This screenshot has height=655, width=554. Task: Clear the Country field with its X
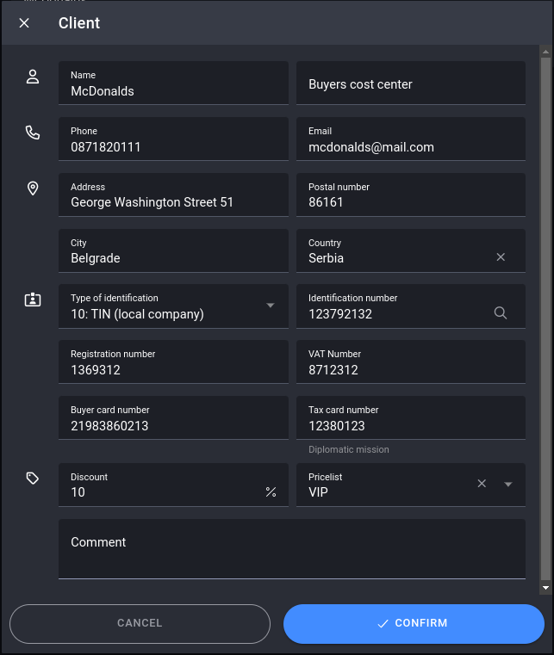501,256
